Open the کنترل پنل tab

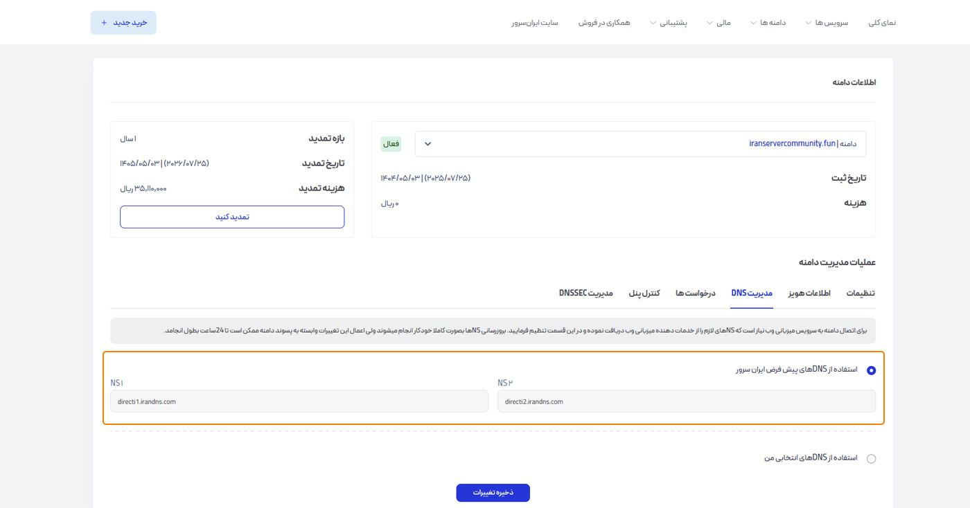(644, 293)
